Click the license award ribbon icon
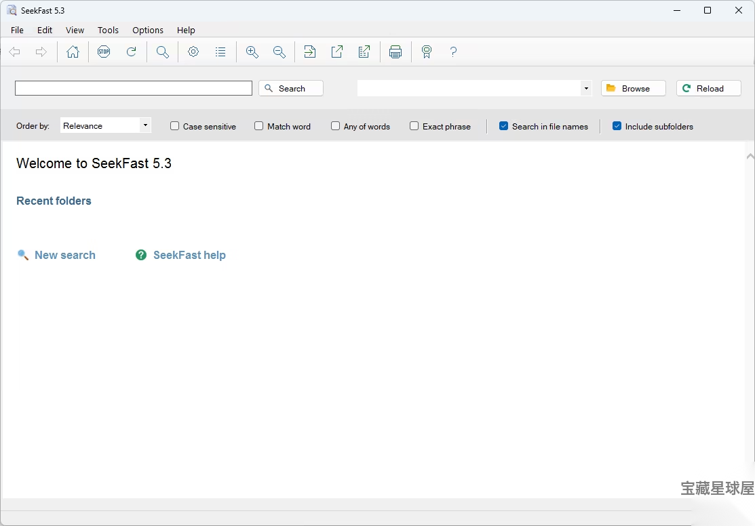 tap(427, 52)
